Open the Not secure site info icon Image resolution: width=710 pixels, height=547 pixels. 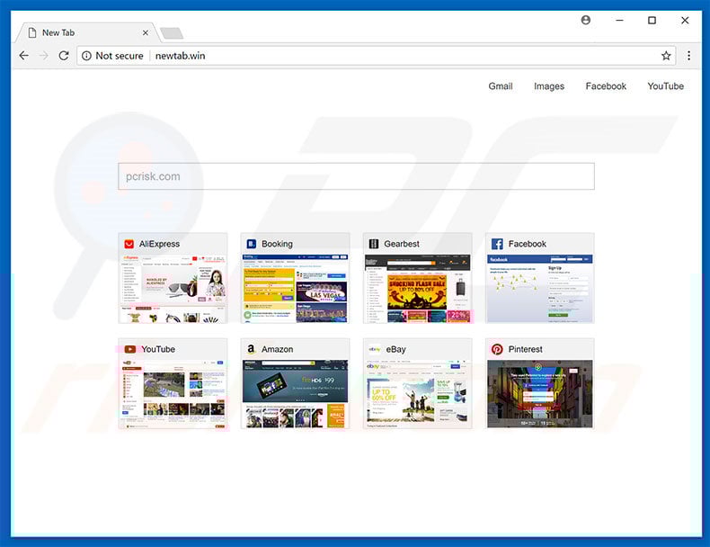pos(86,56)
